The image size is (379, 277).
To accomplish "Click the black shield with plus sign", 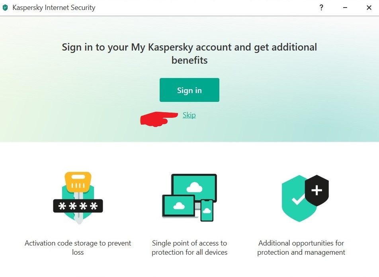I will [x=317, y=190].
